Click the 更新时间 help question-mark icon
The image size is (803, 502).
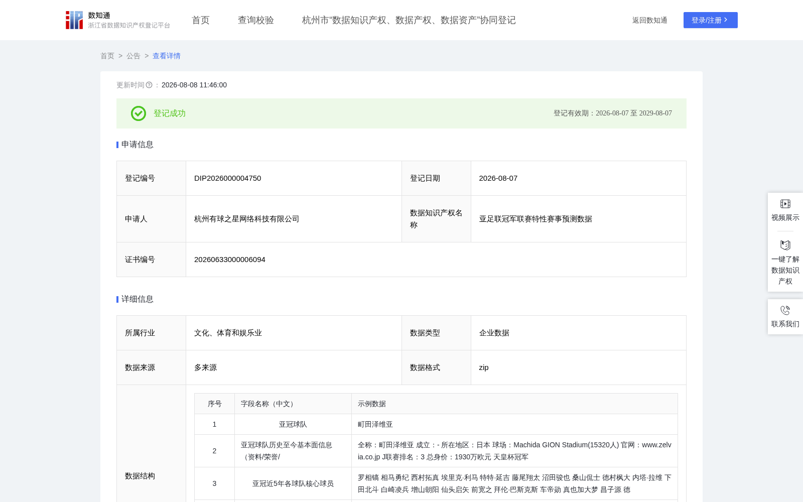tap(149, 85)
